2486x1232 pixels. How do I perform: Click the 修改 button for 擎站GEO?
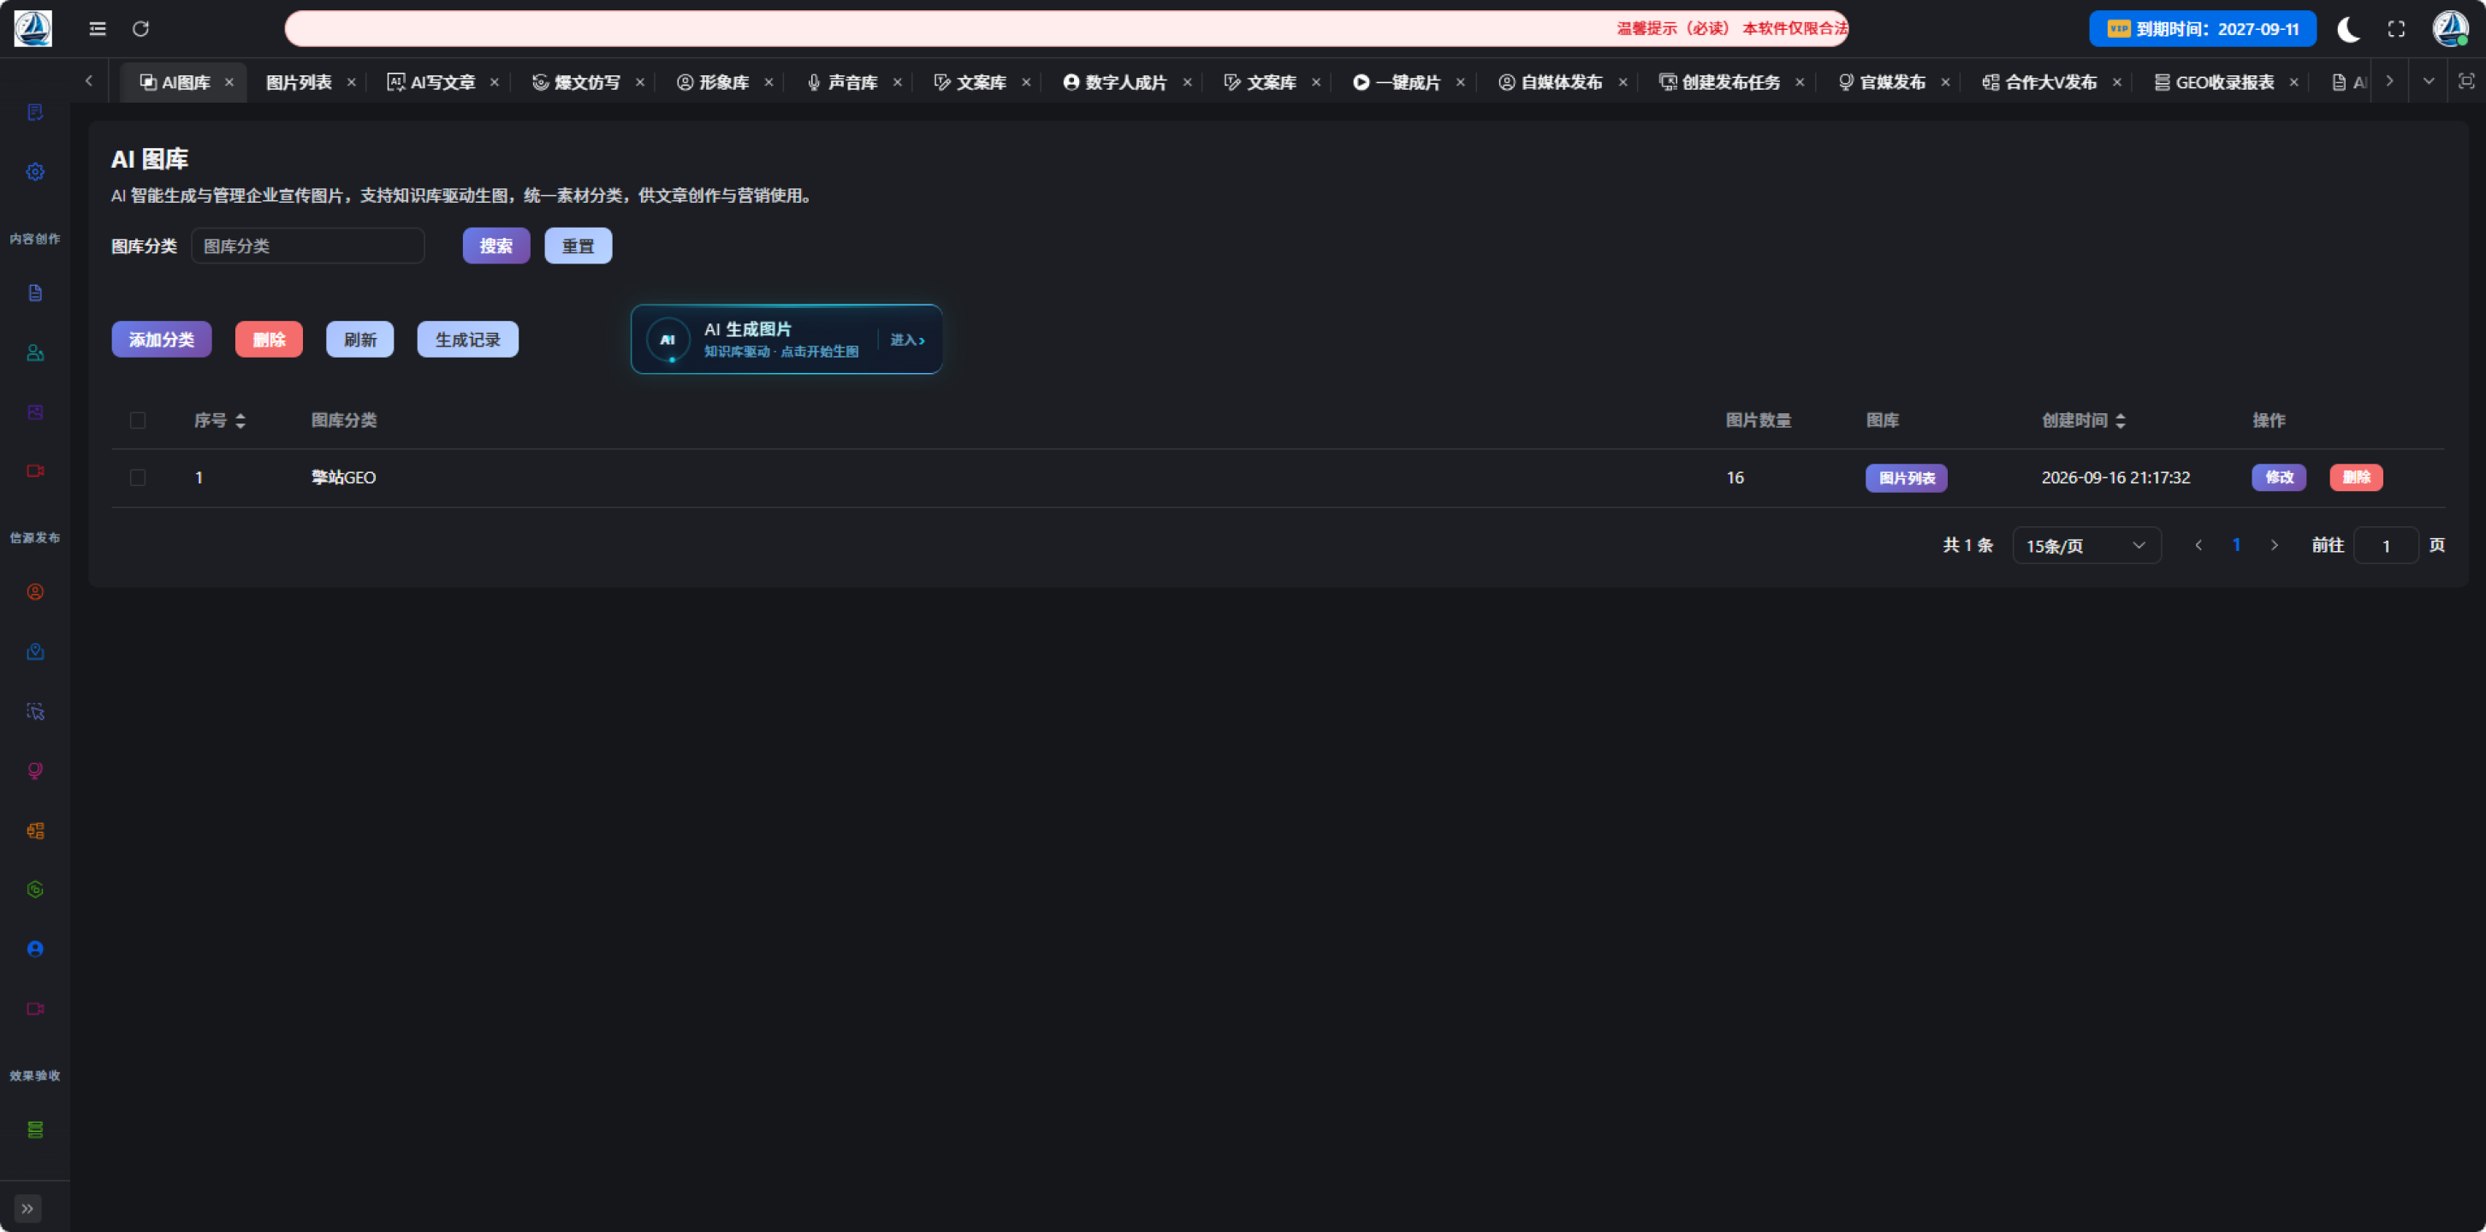click(2279, 477)
